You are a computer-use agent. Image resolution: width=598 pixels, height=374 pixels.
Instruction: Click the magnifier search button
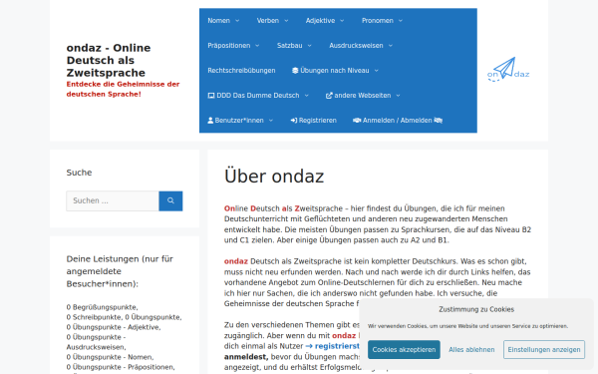point(170,200)
